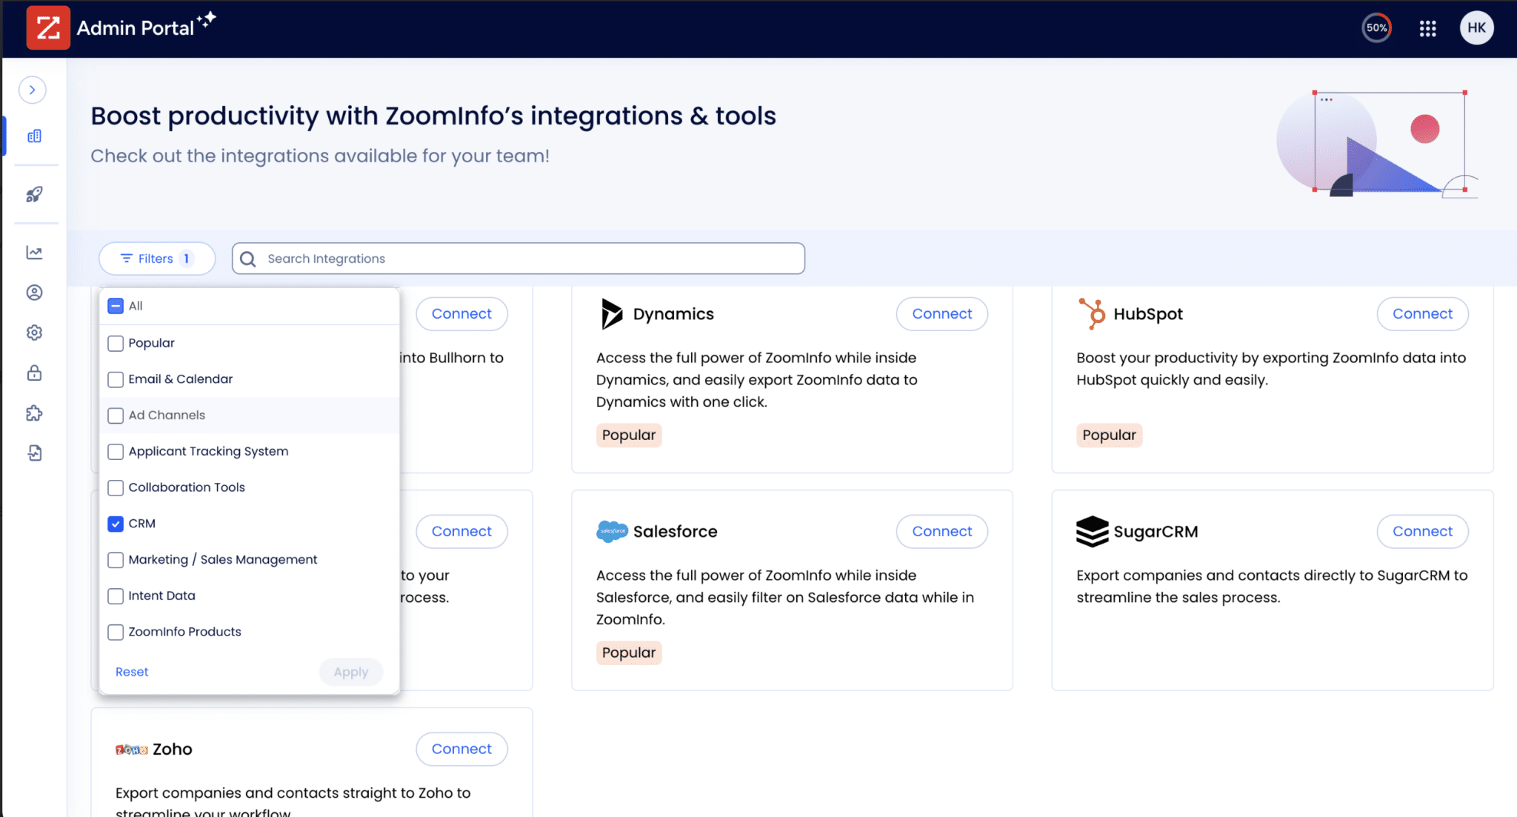Expand the sidebar using the chevron arrow
The image size is (1517, 817).
point(33,90)
